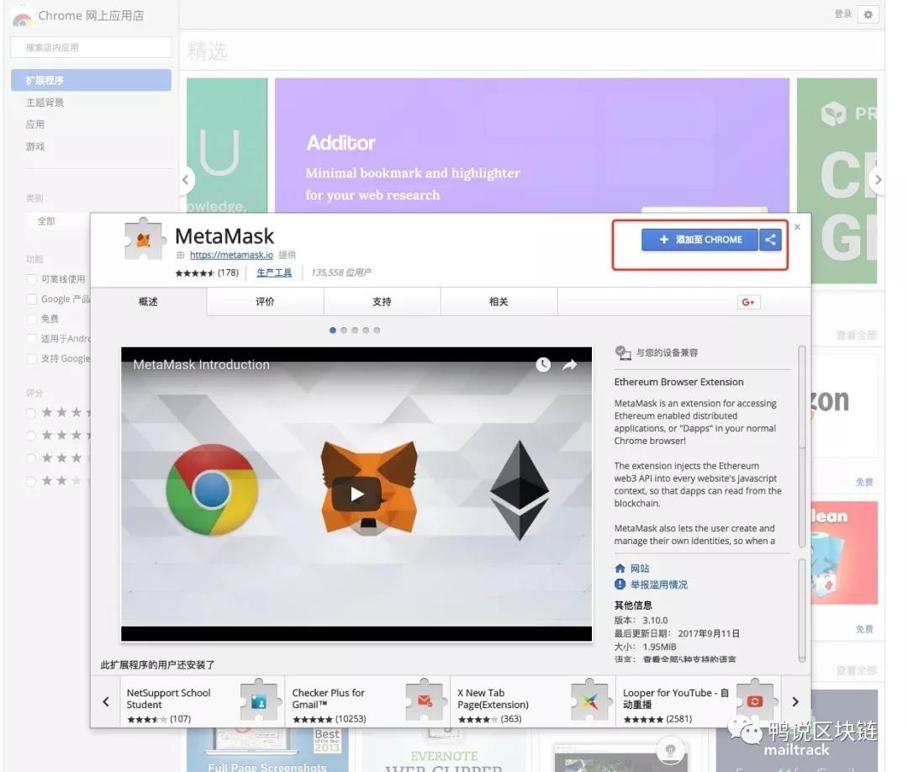Image resolution: width=908 pixels, height=772 pixels.
Task: Select 主题背景 in the sidebar
Action: point(45,103)
